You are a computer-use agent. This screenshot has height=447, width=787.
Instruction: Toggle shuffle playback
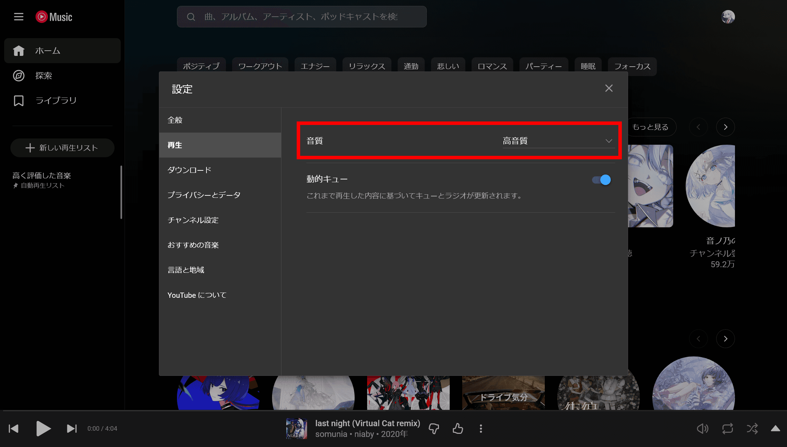(x=752, y=429)
